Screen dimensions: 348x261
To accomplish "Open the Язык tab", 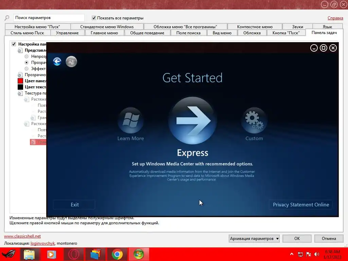I will tap(327, 27).
